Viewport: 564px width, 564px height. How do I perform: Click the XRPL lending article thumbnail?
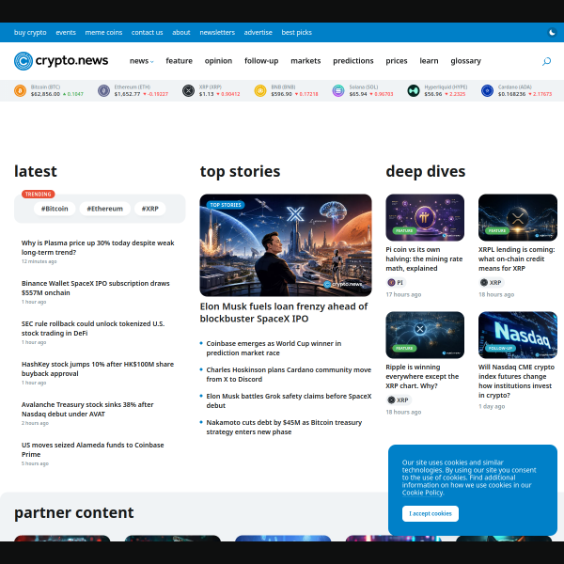(518, 218)
